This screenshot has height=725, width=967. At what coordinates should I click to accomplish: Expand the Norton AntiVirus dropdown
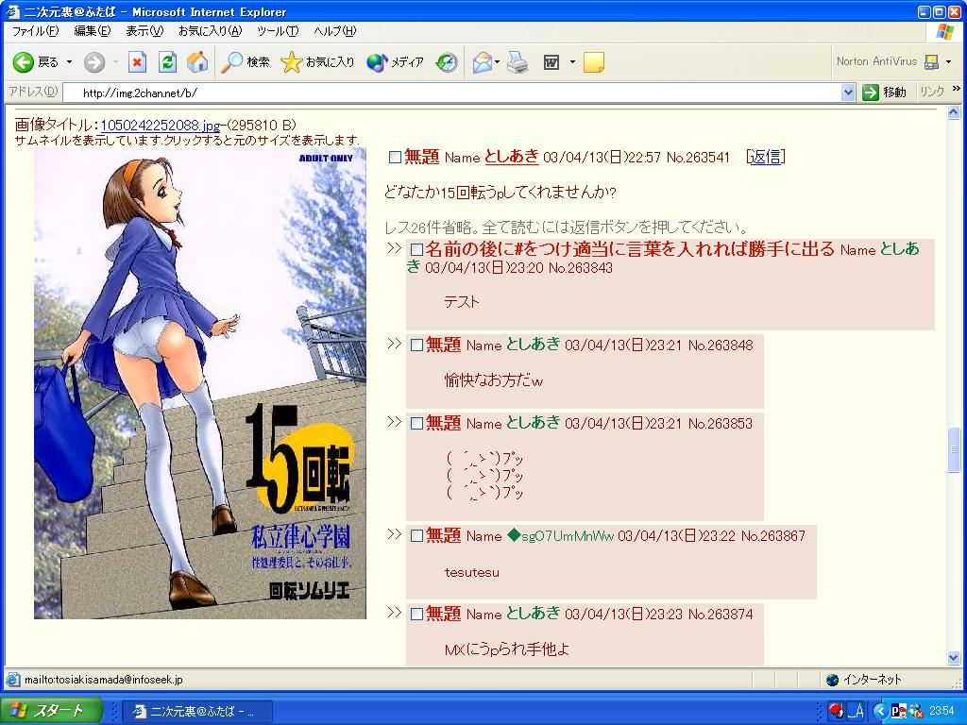pos(949,62)
